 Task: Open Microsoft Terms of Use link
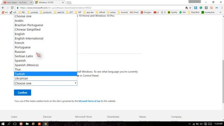pos(89,101)
